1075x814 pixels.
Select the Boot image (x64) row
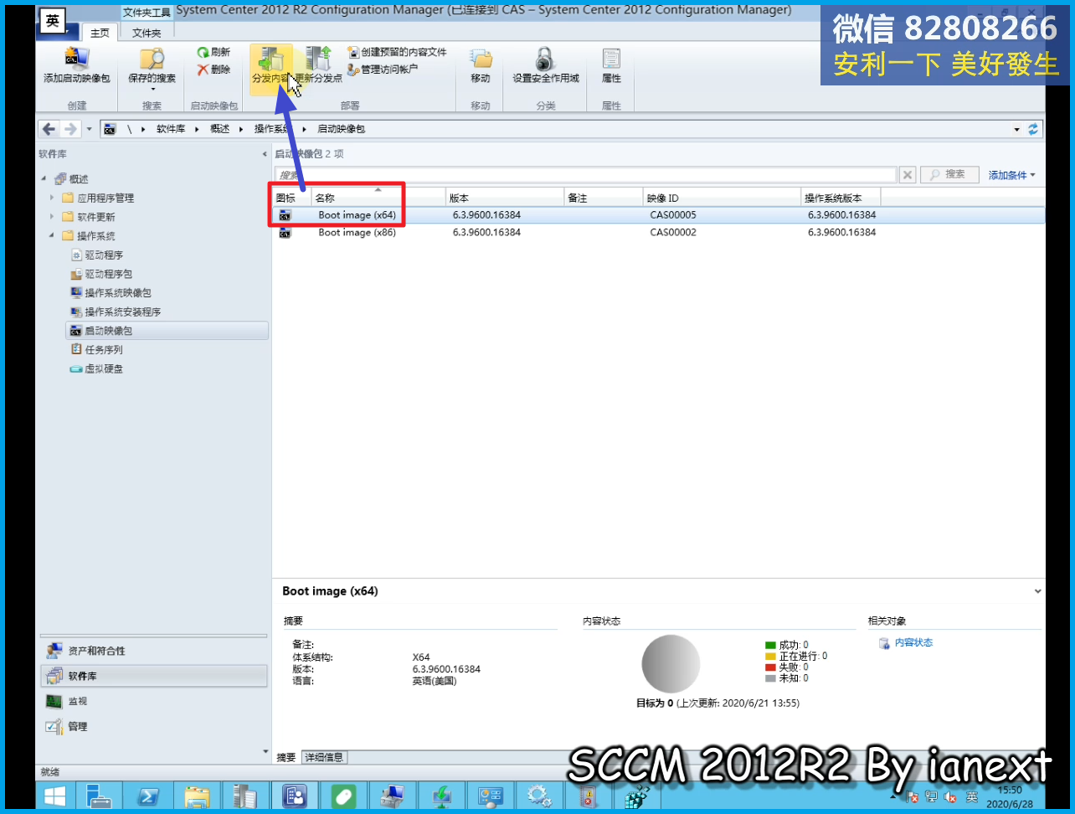[x=659, y=215]
